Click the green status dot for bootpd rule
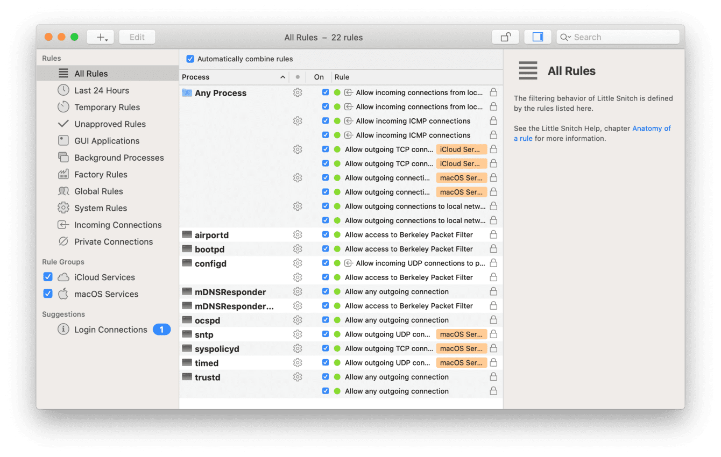The height and width of the screenshot is (457, 721). [337, 249]
